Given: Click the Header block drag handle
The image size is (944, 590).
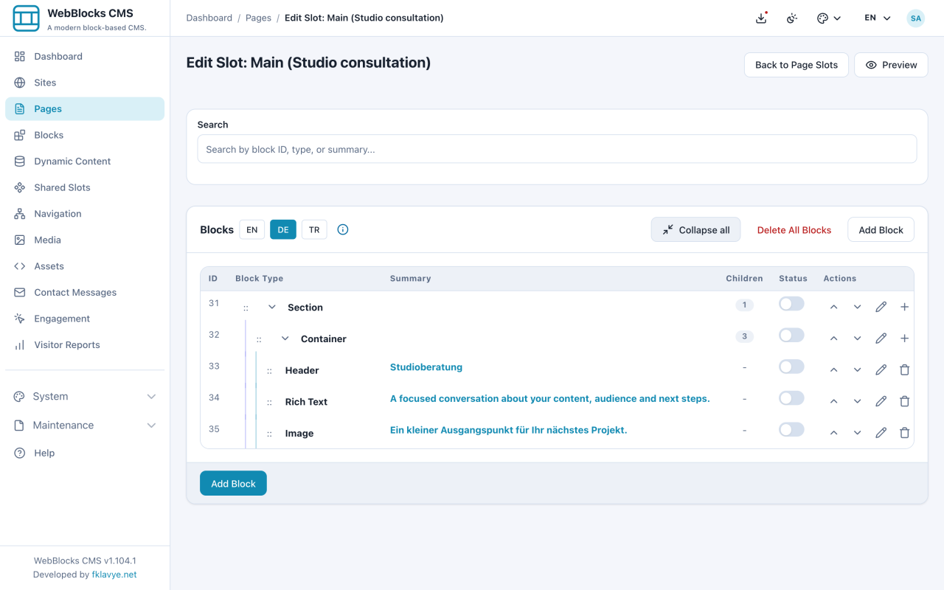Looking at the screenshot, I should (x=270, y=371).
